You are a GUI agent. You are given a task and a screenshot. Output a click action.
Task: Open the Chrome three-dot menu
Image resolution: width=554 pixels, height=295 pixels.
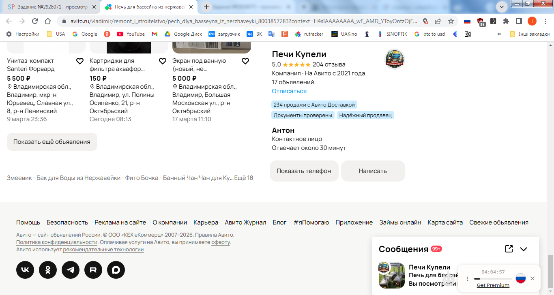pos(545,21)
